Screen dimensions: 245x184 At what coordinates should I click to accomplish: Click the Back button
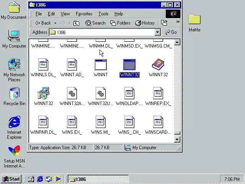click(x=43, y=23)
